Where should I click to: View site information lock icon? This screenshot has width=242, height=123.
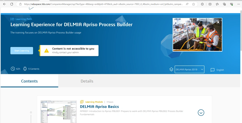coord(20,4)
